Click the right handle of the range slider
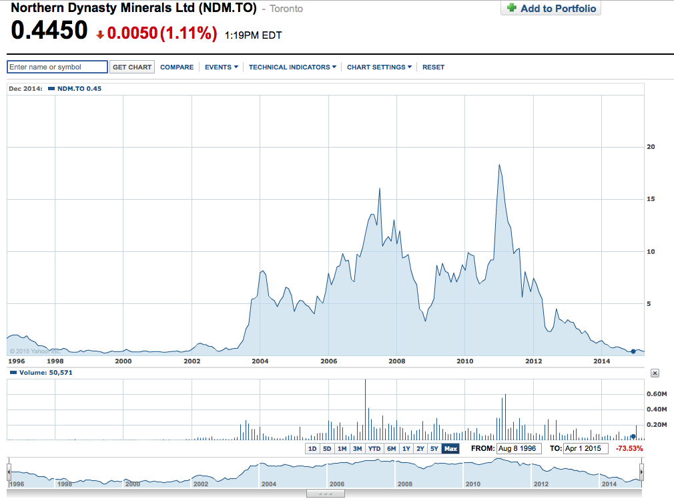This screenshot has width=674, height=499. [x=641, y=472]
